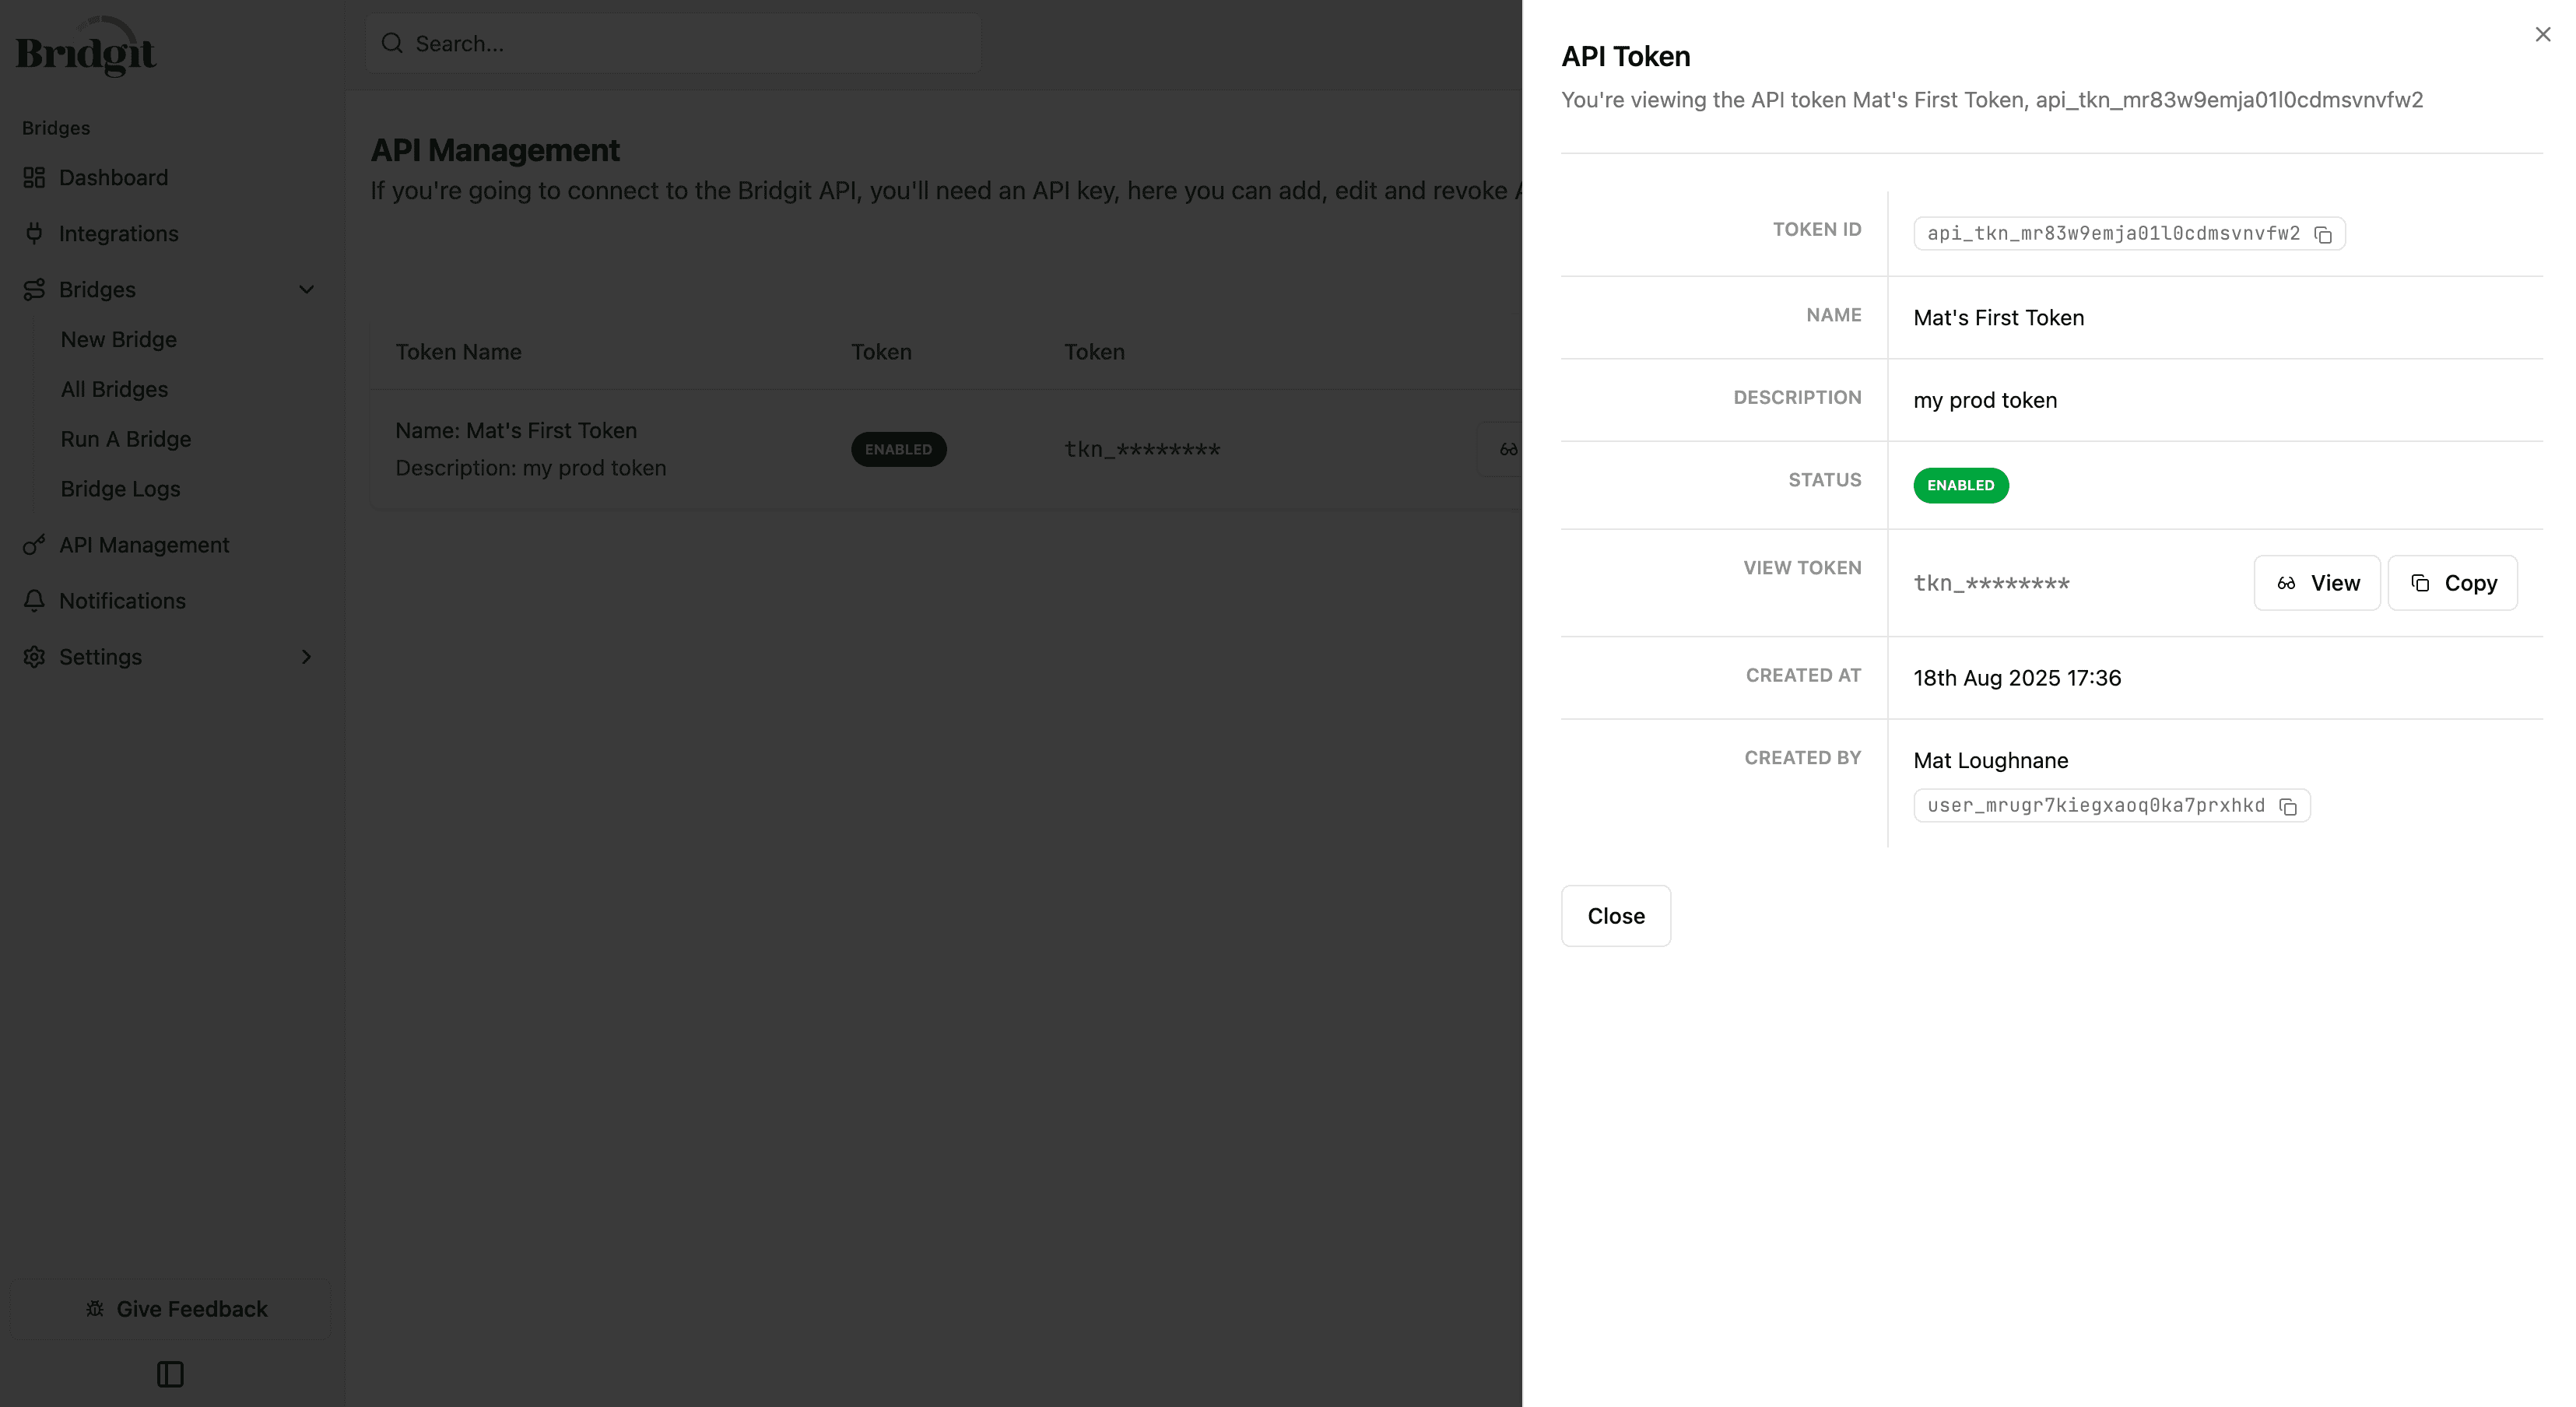Click the Close button
Viewport: 2576px width, 1407px height.
coord(1615,915)
